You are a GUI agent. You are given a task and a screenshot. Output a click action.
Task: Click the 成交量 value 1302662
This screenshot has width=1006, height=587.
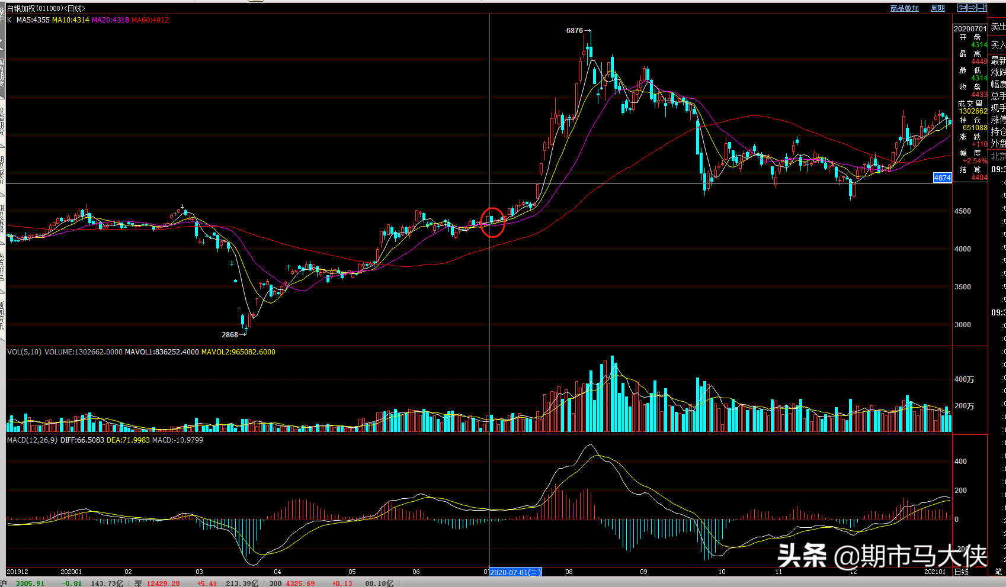click(973, 111)
